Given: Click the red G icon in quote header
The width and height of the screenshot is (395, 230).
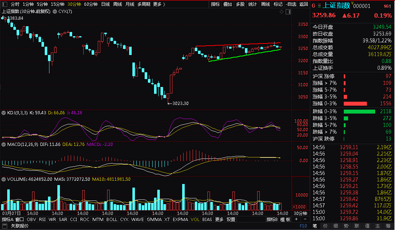Looking at the screenshot, I should 313,6.
